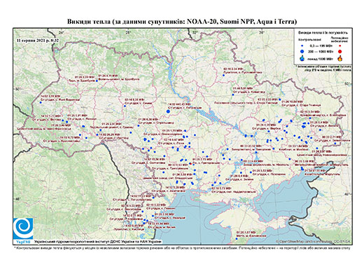This screenshot has height=258, width=364.
Task: Select the far-west marker near Mali Vorony
Action: pos(41,102)
